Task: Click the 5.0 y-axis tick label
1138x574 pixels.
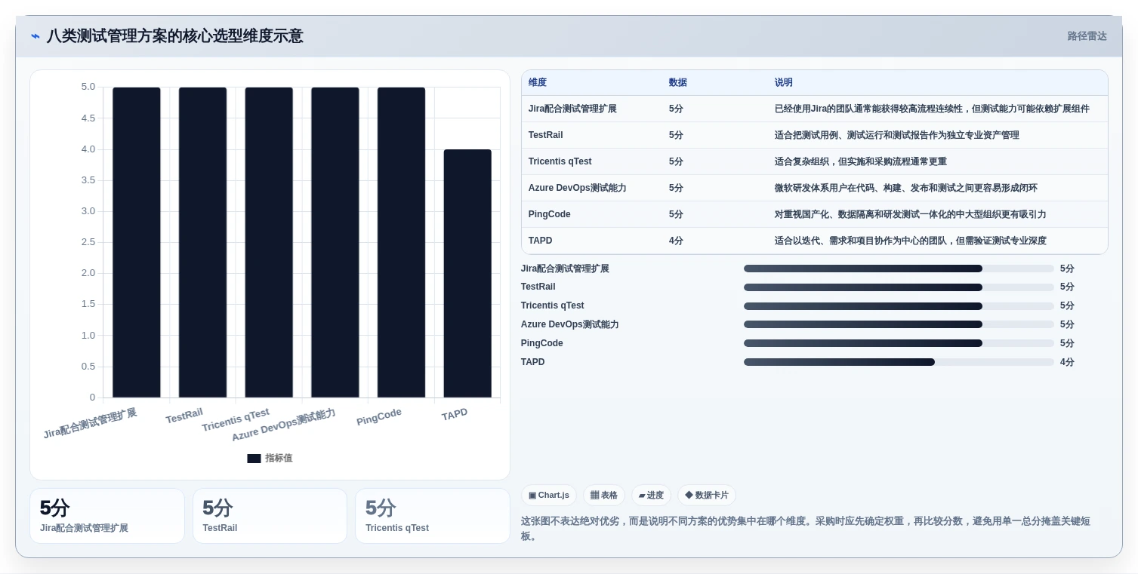Action: click(x=88, y=87)
